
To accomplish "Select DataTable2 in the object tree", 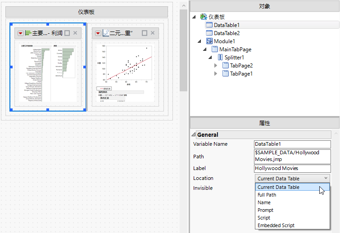I will point(227,33).
